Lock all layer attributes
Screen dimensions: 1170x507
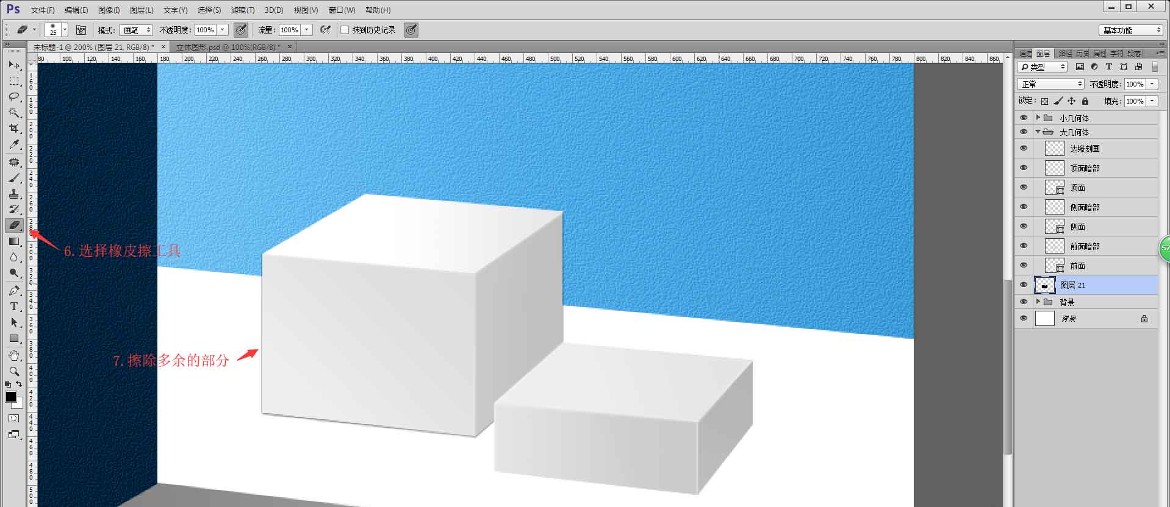[x=1085, y=101]
